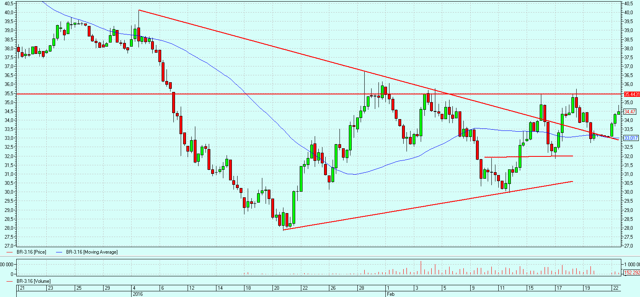Select the BR-3.16 [Volume] legend label
The height and width of the screenshot is (297, 640).
coord(34,281)
